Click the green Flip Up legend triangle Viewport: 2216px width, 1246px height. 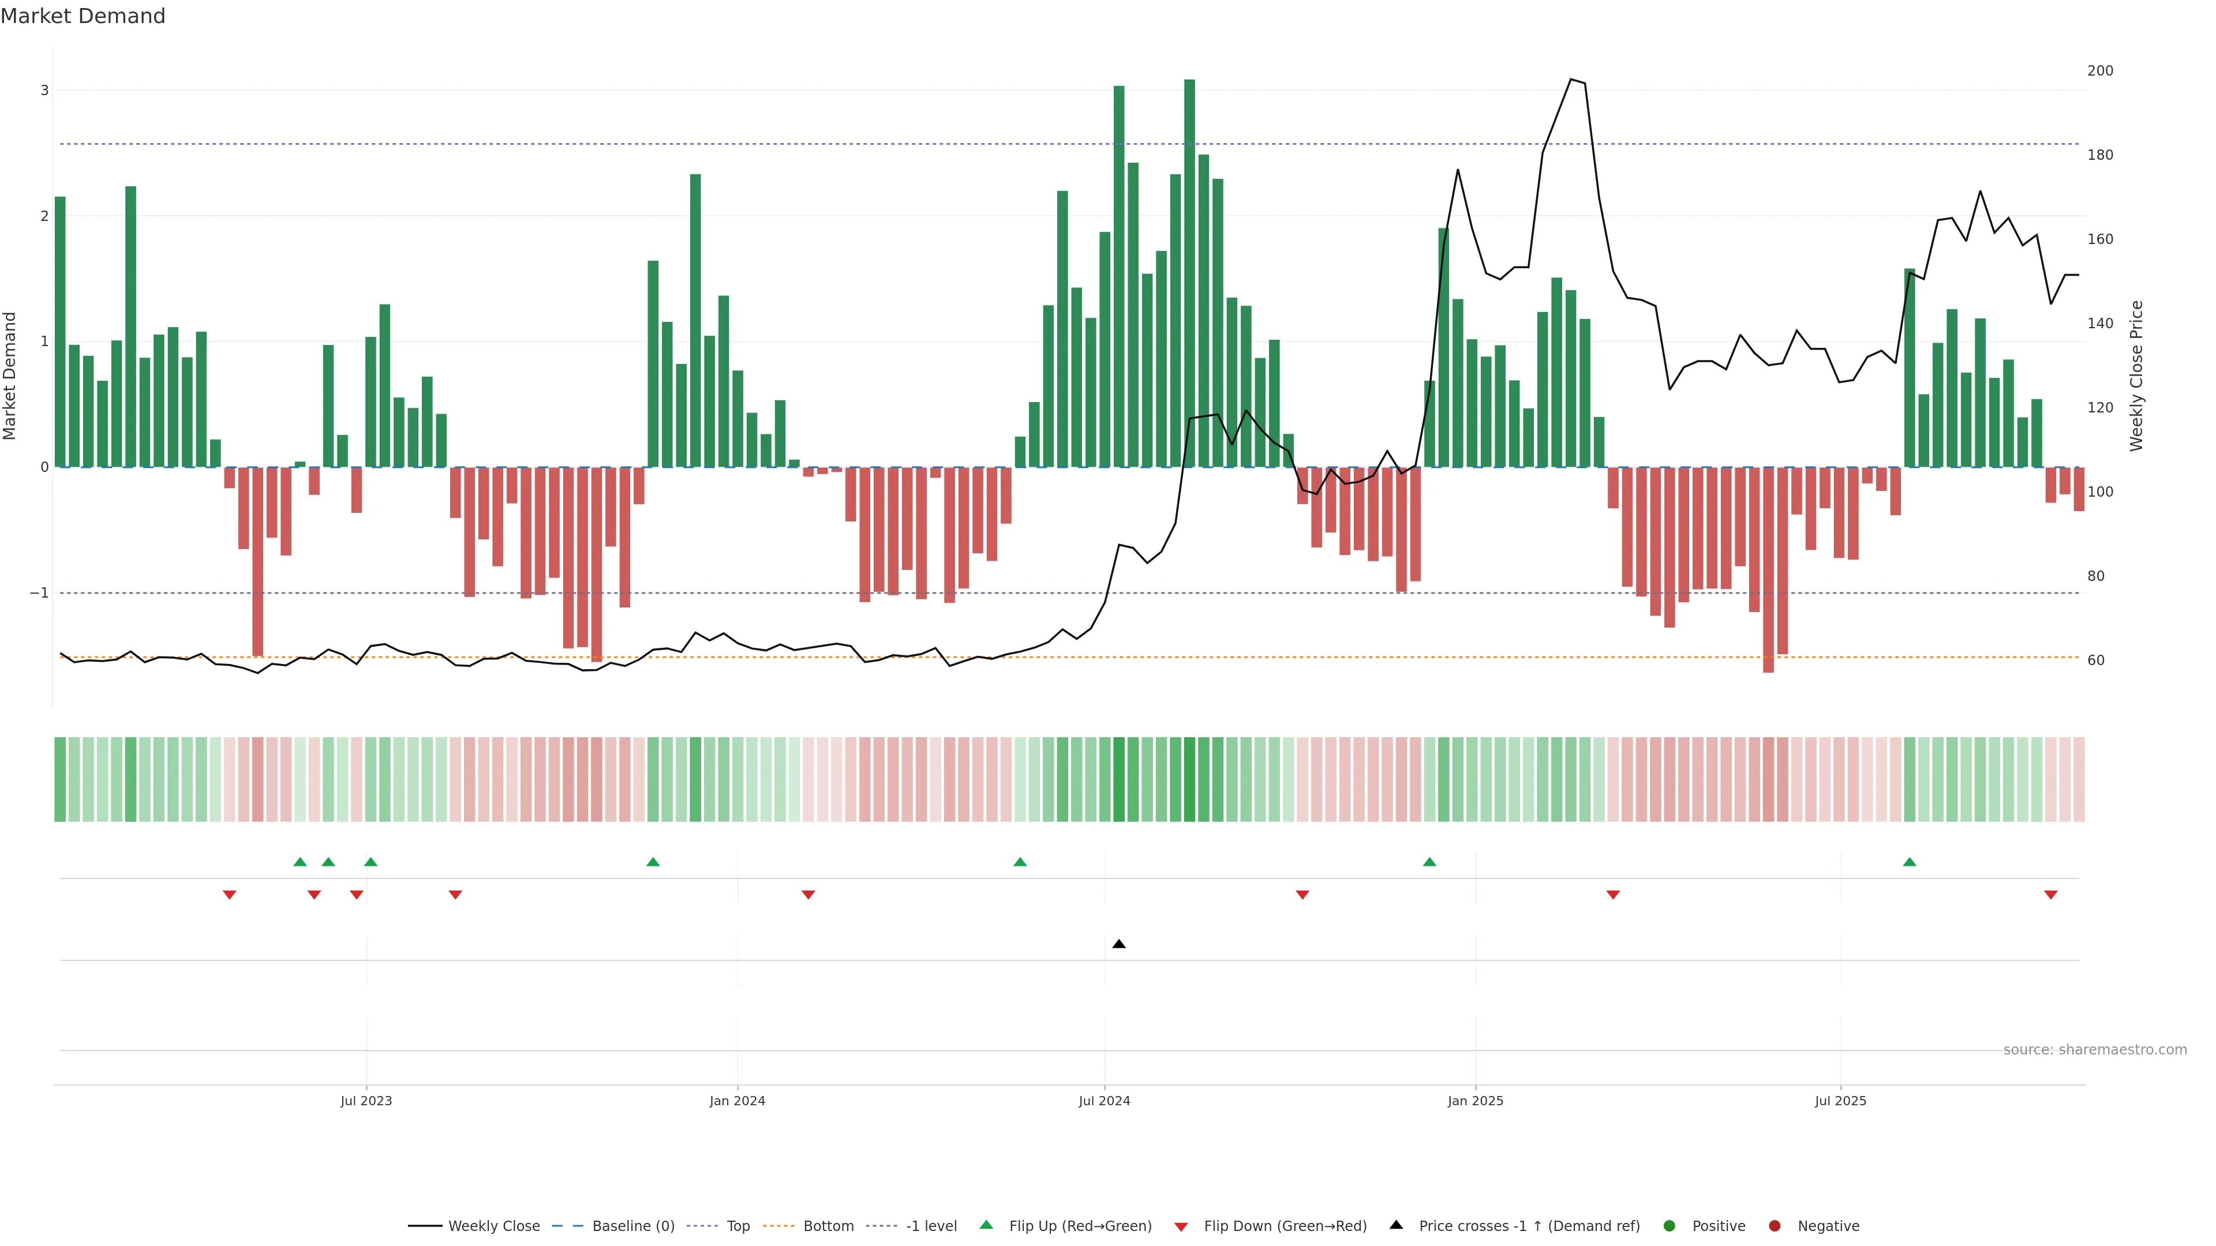pyautogui.click(x=986, y=1225)
